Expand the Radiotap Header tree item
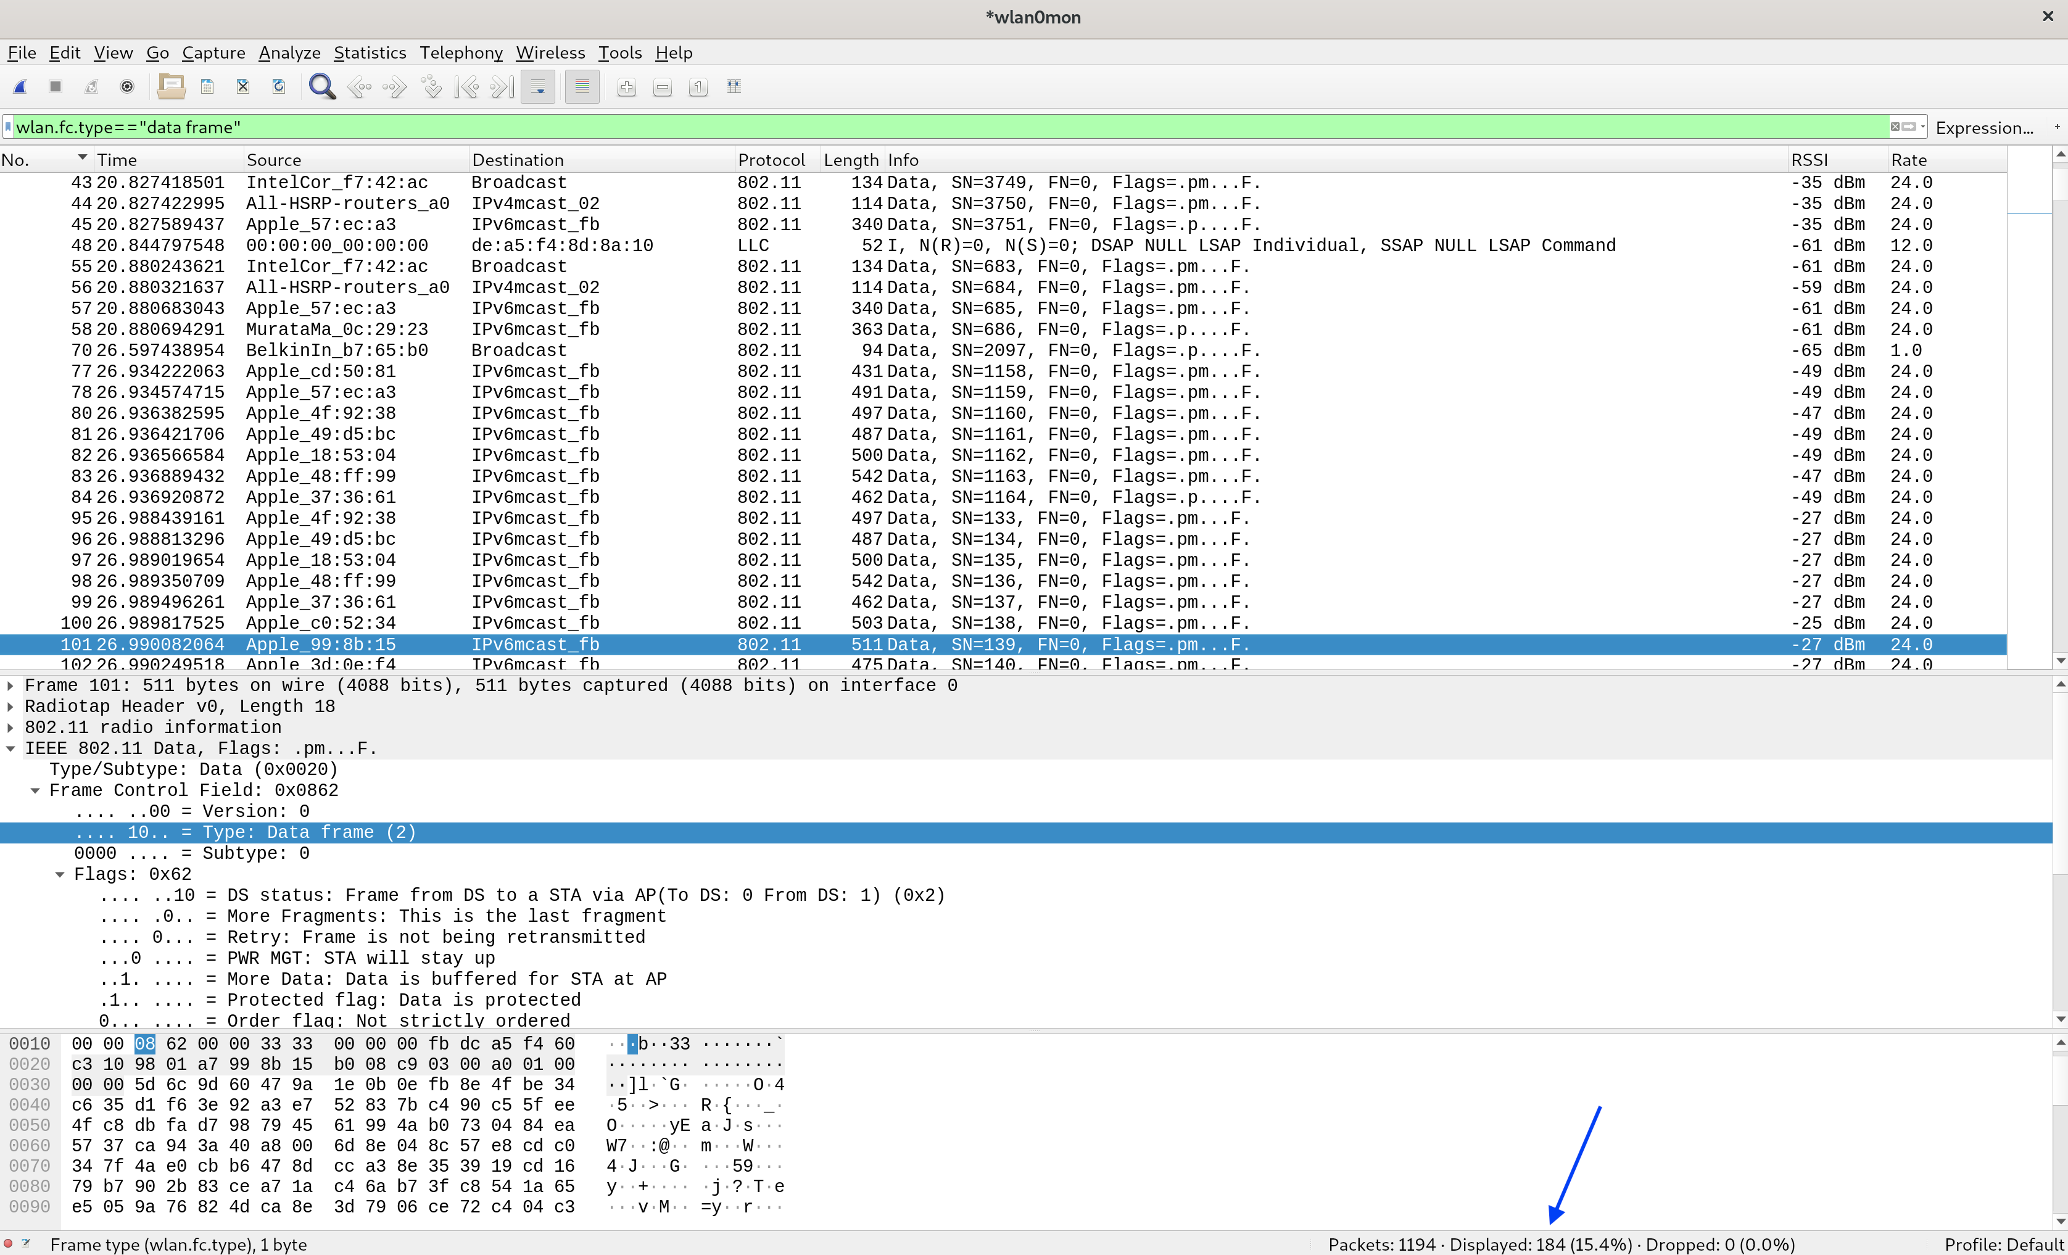Viewport: 2068px width, 1255px height. coord(10,707)
